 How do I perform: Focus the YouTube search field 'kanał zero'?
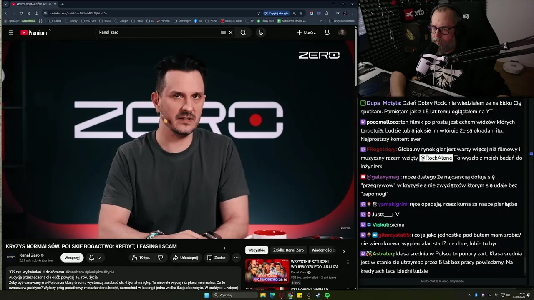[159, 32]
